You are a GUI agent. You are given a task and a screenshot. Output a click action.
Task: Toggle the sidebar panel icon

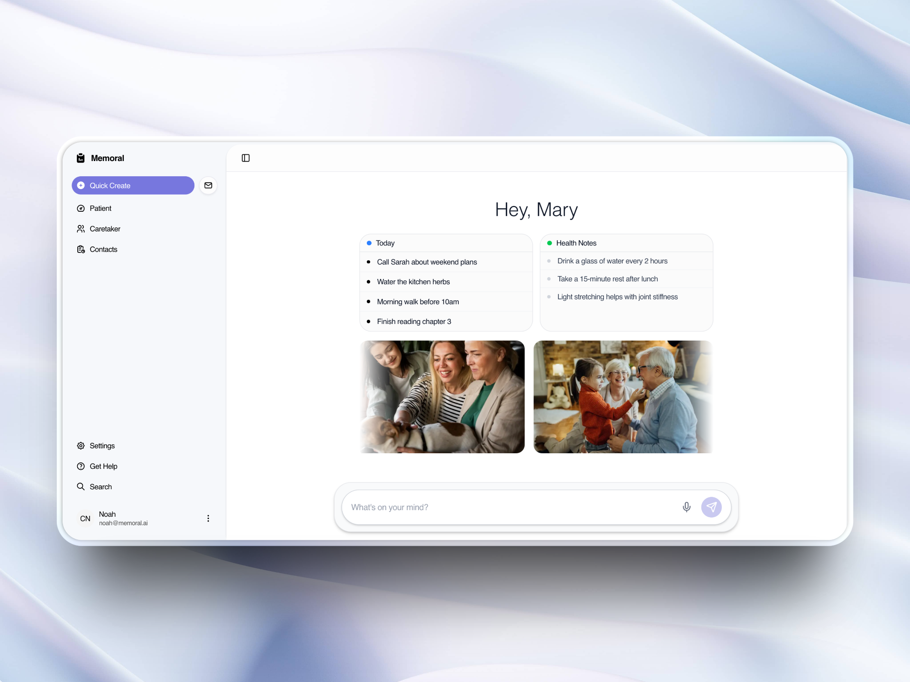click(246, 158)
